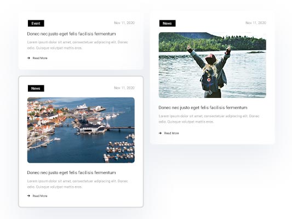The height and width of the screenshot is (219, 292).
Task: Open Read More under the harbor town card
Action: click(x=40, y=196)
